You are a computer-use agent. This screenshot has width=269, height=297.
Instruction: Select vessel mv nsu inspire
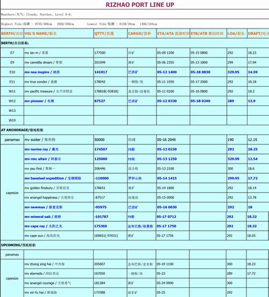(42, 72)
